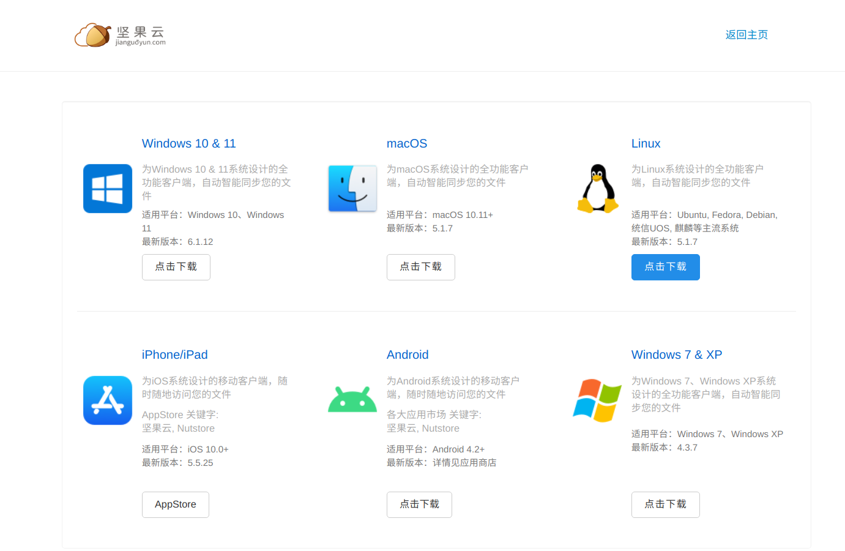Click the Windows 10 & 11 description paragraph
Screen dimensions: 845x551
pyautogui.click(x=217, y=182)
